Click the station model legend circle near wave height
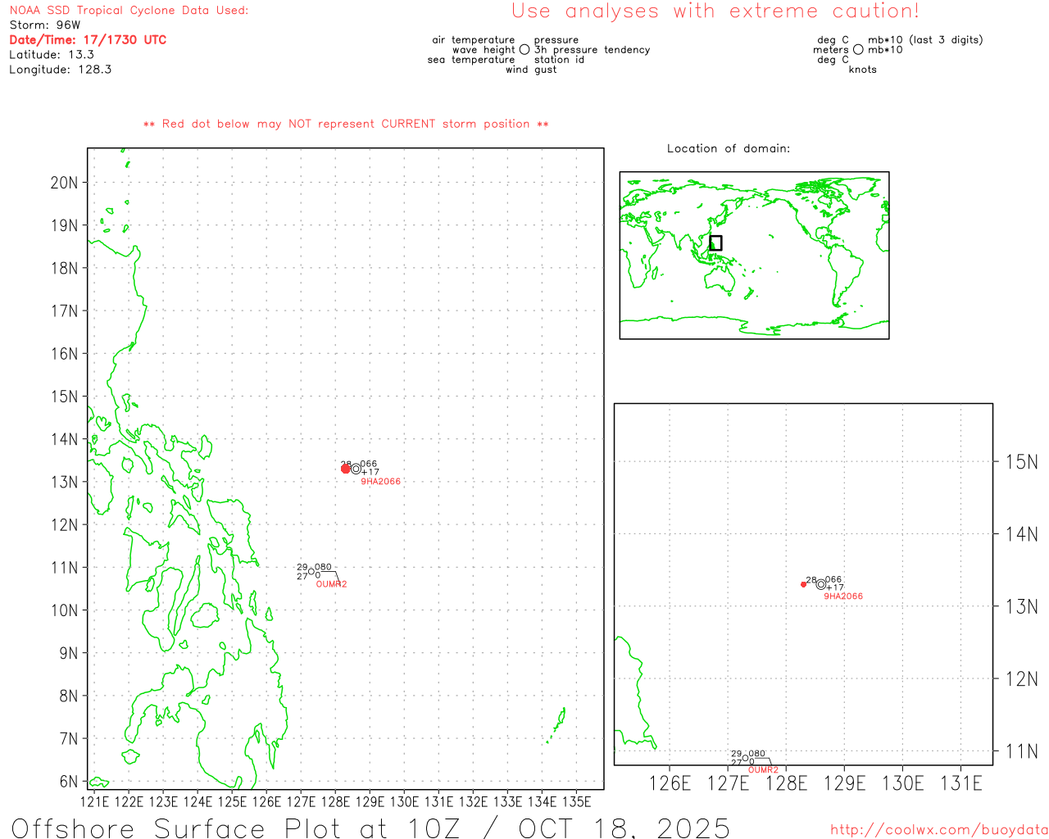This screenshot has width=1049, height=839. pyautogui.click(x=524, y=50)
